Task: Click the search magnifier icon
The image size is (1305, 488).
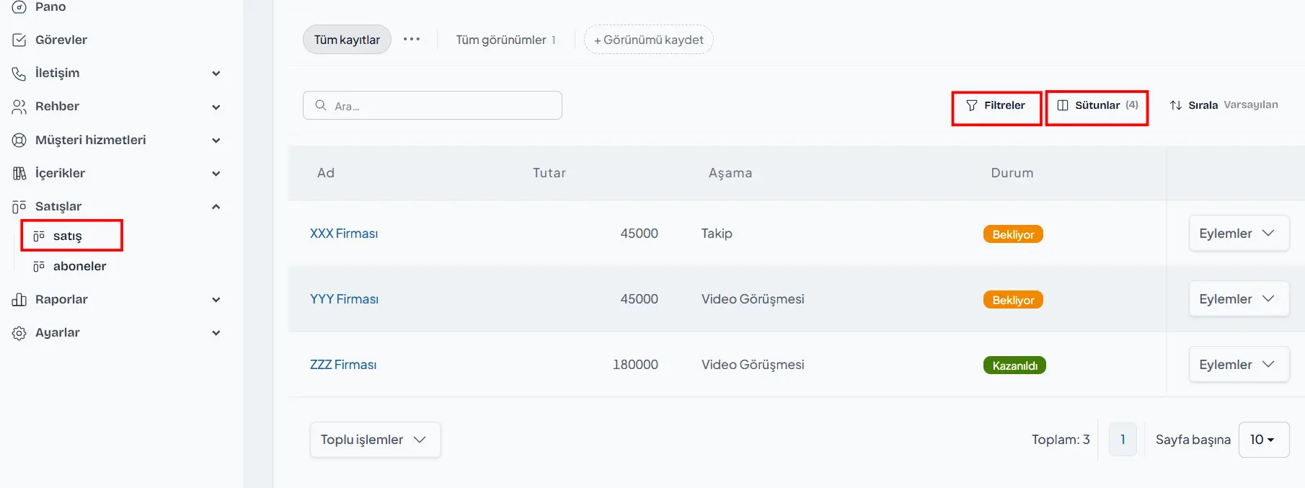Action: click(x=321, y=105)
